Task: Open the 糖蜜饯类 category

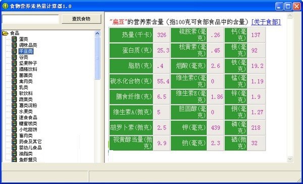Action: (28, 124)
